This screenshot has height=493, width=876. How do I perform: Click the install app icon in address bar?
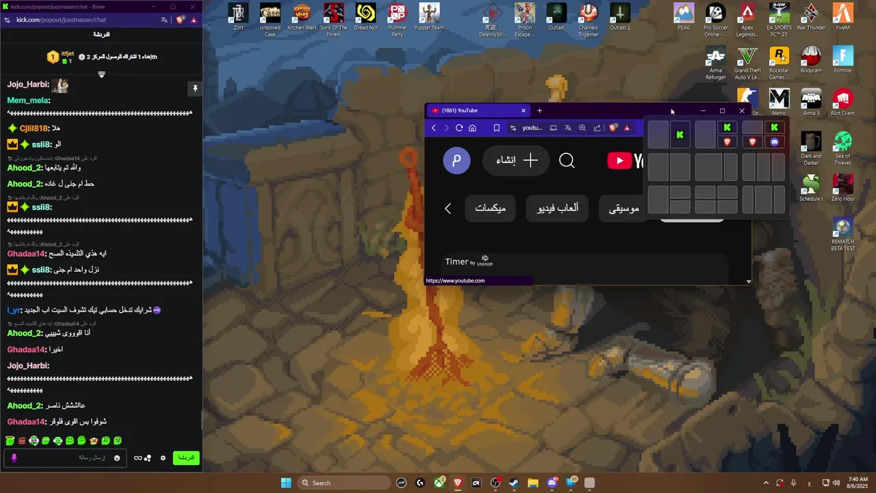point(553,128)
